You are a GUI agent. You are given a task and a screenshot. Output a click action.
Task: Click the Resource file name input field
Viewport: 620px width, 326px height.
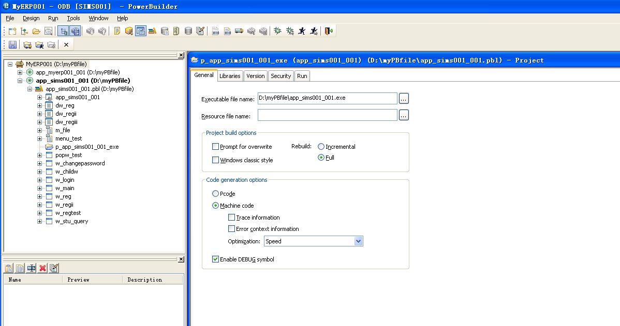(x=328, y=115)
